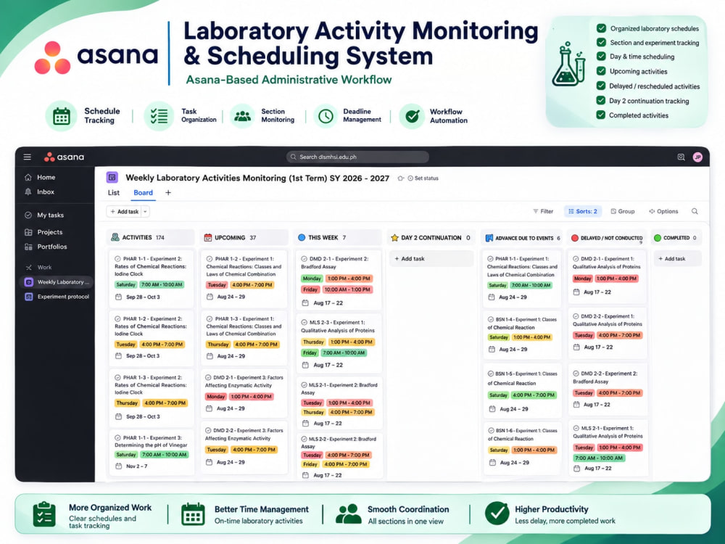Viewport: 725px width, 544px height.
Task: Click the purple project icon beside the title
Action: 112,178
